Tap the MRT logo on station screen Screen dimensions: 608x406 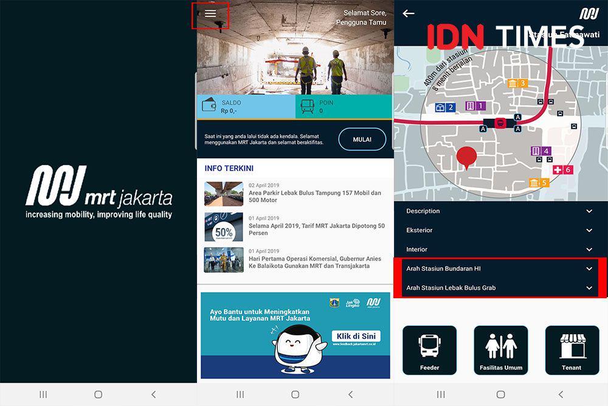pyautogui.click(x=589, y=13)
